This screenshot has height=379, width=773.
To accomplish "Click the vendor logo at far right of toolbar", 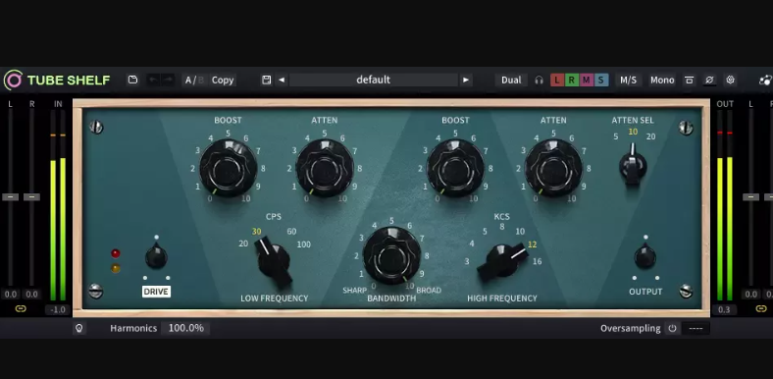I will coord(765,81).
